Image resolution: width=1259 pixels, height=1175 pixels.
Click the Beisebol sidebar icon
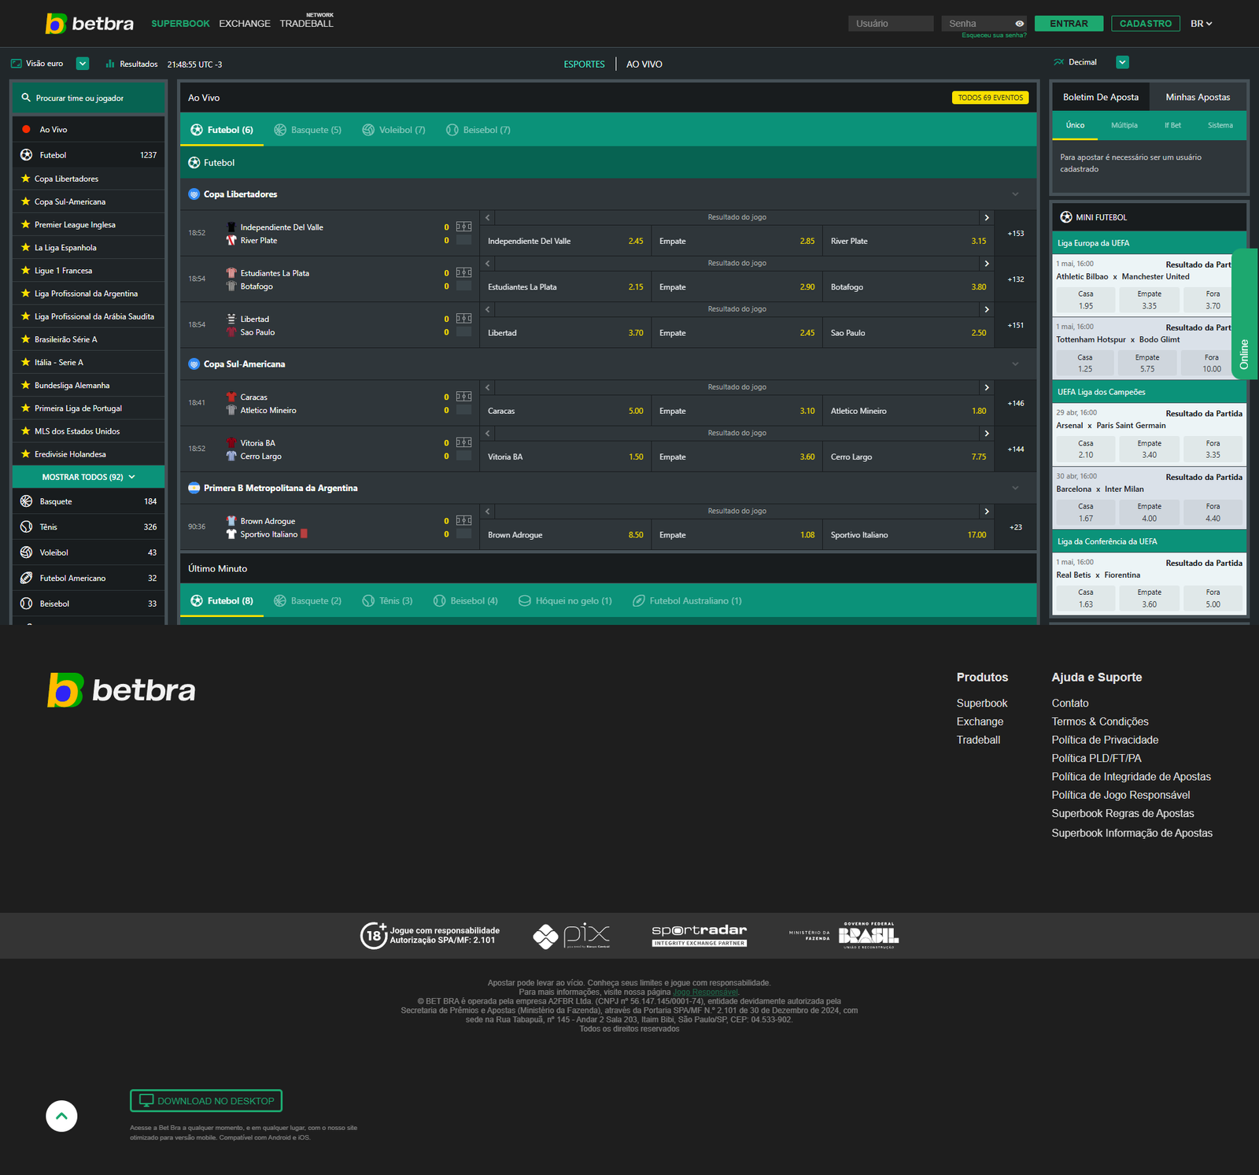(26, 604)
